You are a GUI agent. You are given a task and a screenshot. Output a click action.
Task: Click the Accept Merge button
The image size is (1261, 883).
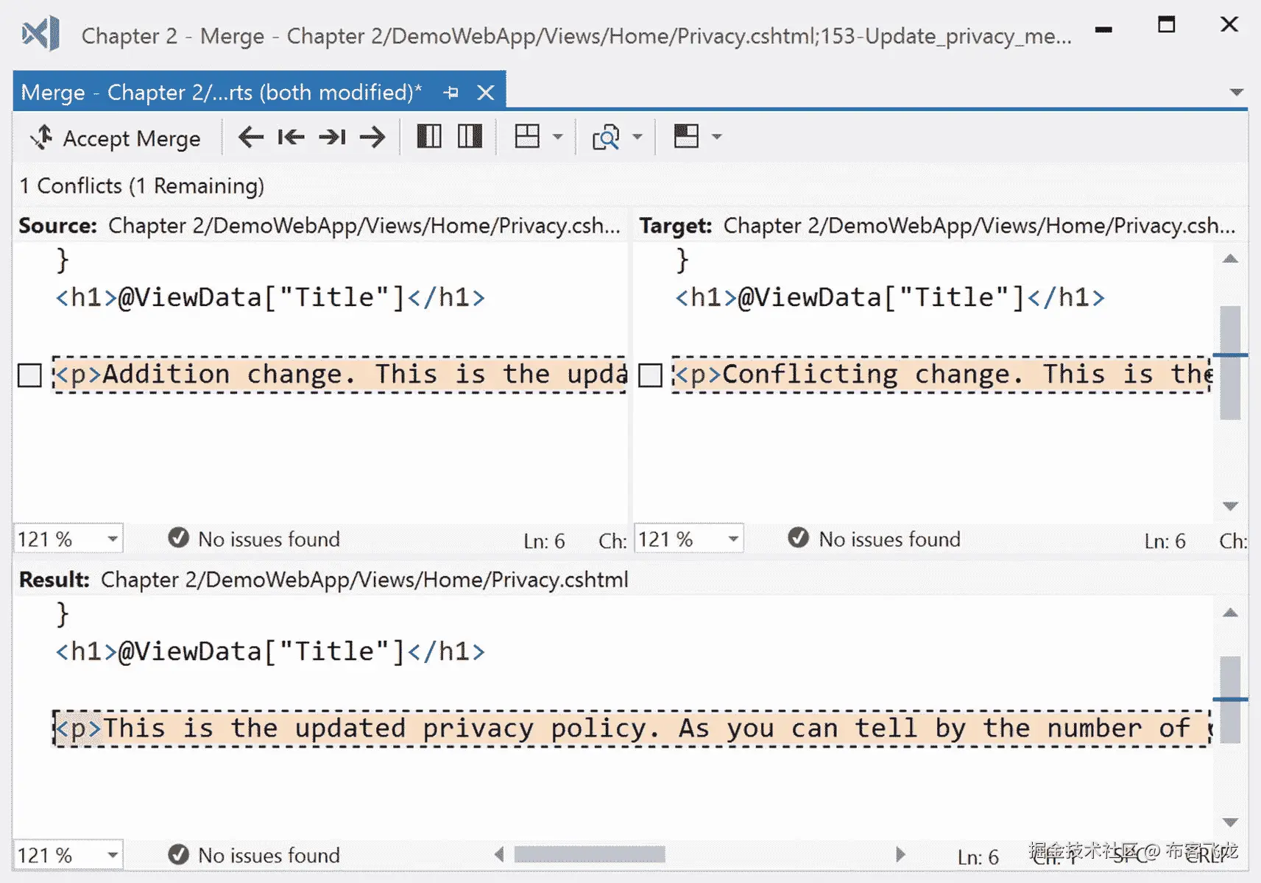(x=116, y=138)
